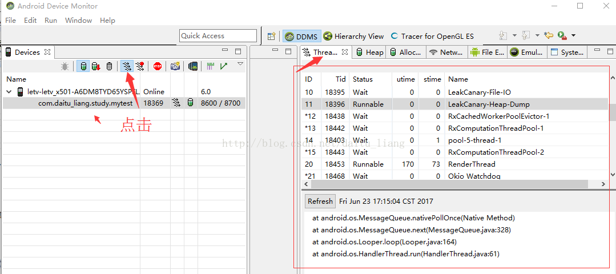The width and height of the screenshot is (616, 274).
Task: Click the thread table scroll-down arrow
Action: click(x=613, y=174)
